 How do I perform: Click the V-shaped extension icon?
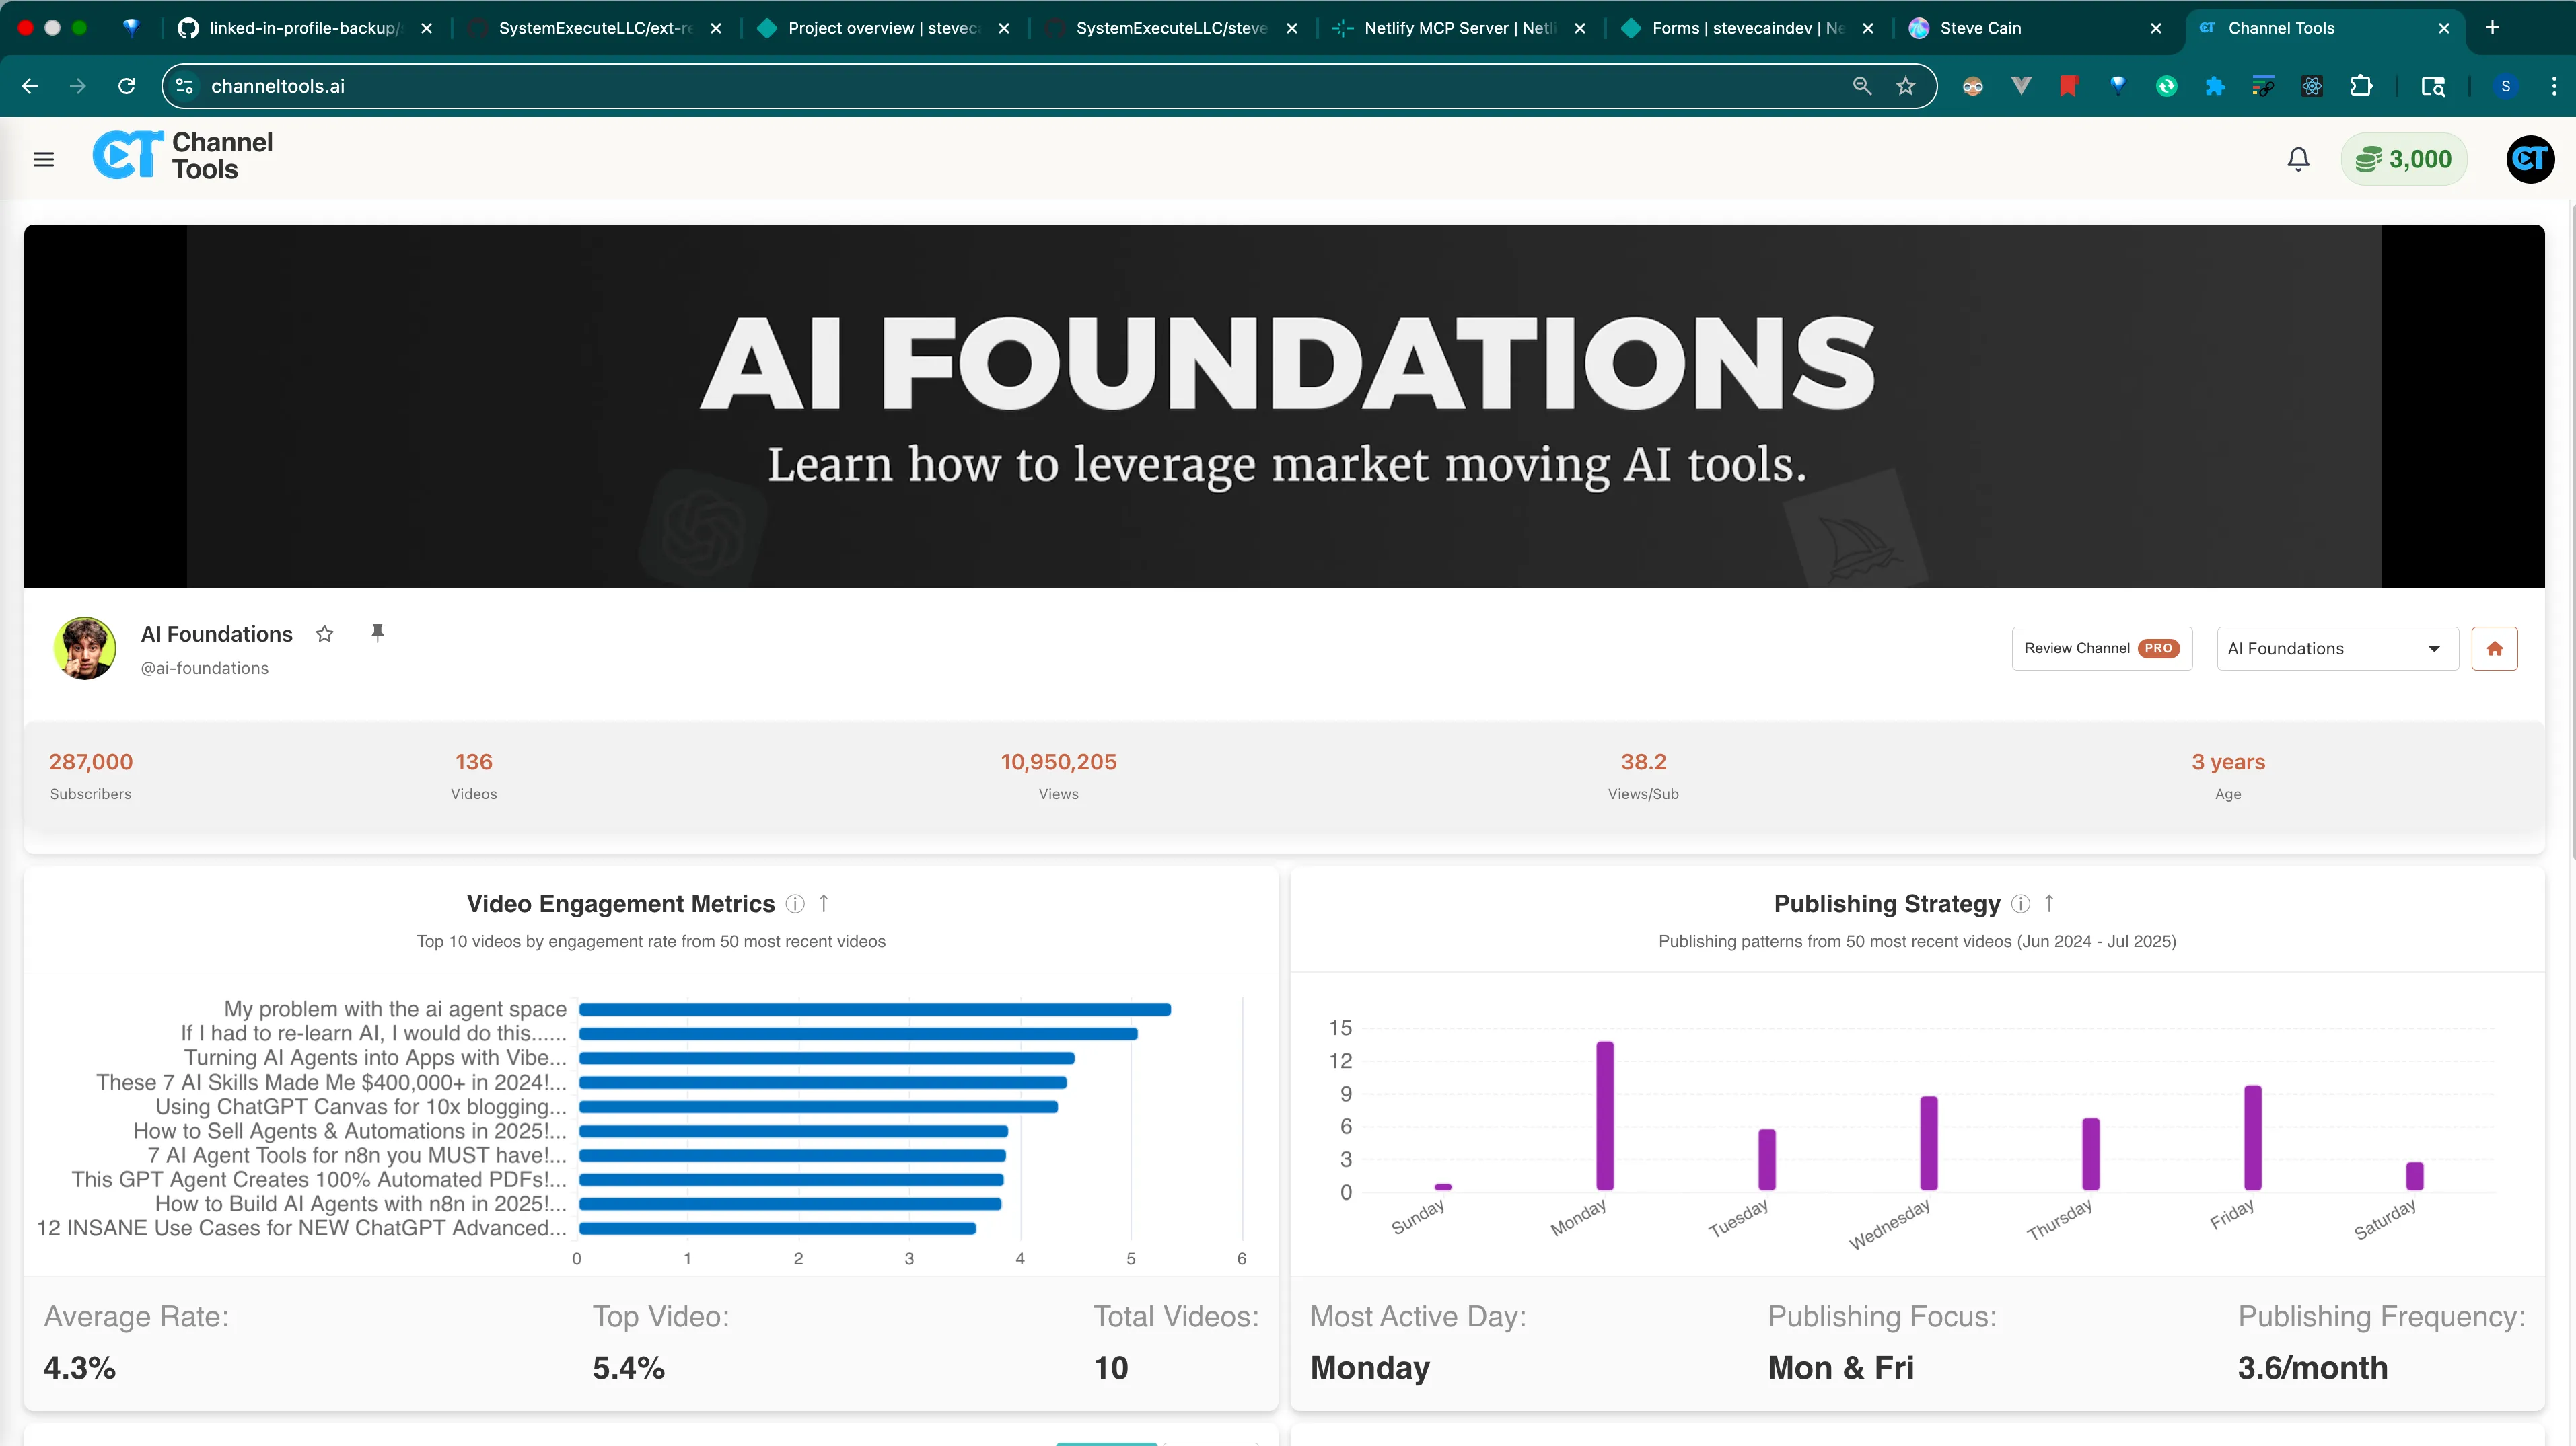coord(2021,86)
